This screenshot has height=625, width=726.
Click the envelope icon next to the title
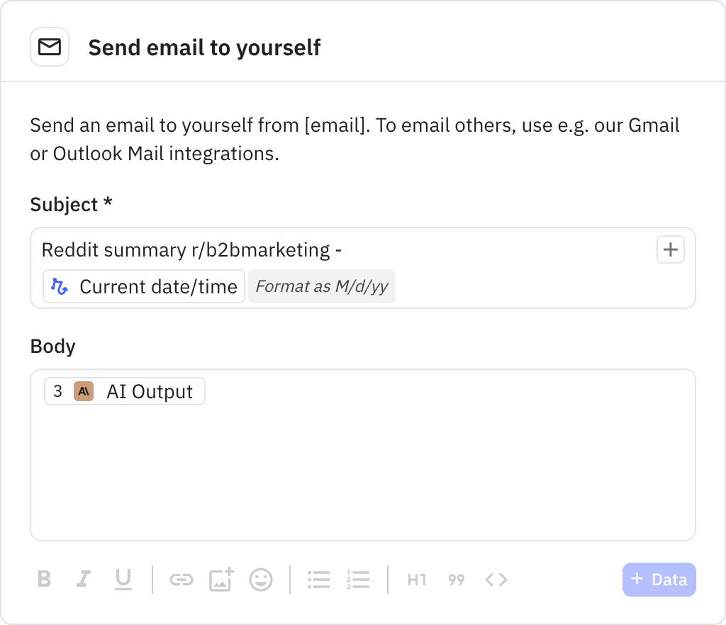tap(50, 46)
